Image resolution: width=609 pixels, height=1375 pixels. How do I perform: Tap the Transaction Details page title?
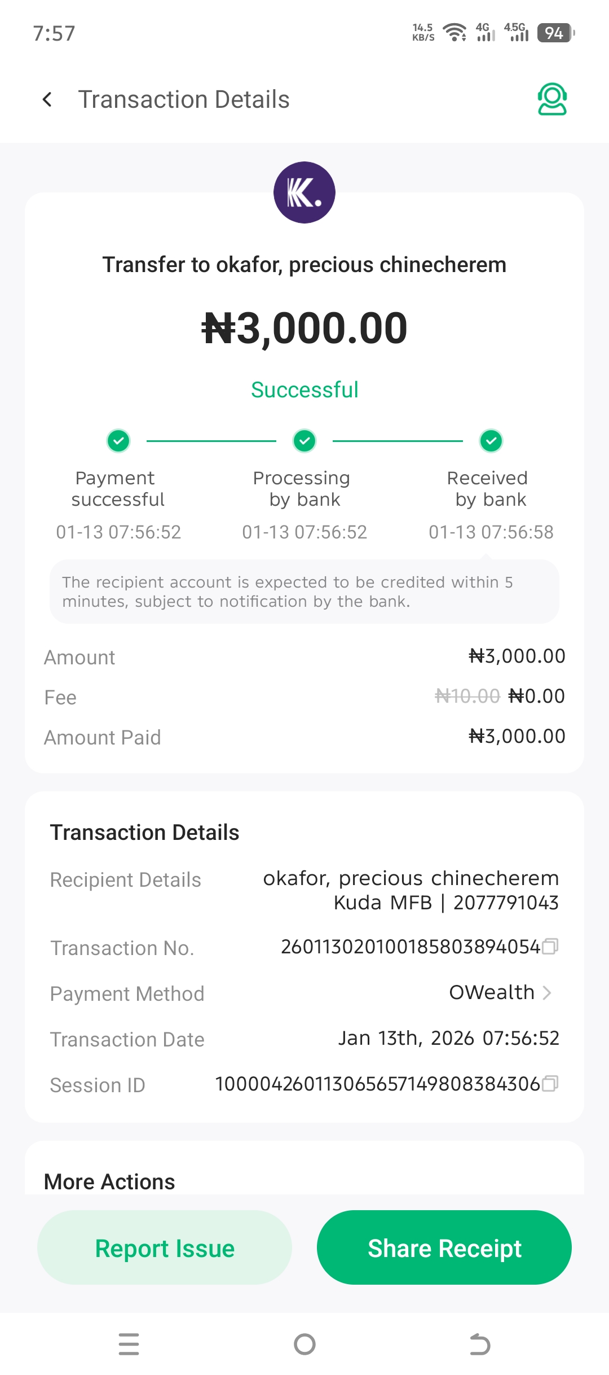[x=184, y=100]
